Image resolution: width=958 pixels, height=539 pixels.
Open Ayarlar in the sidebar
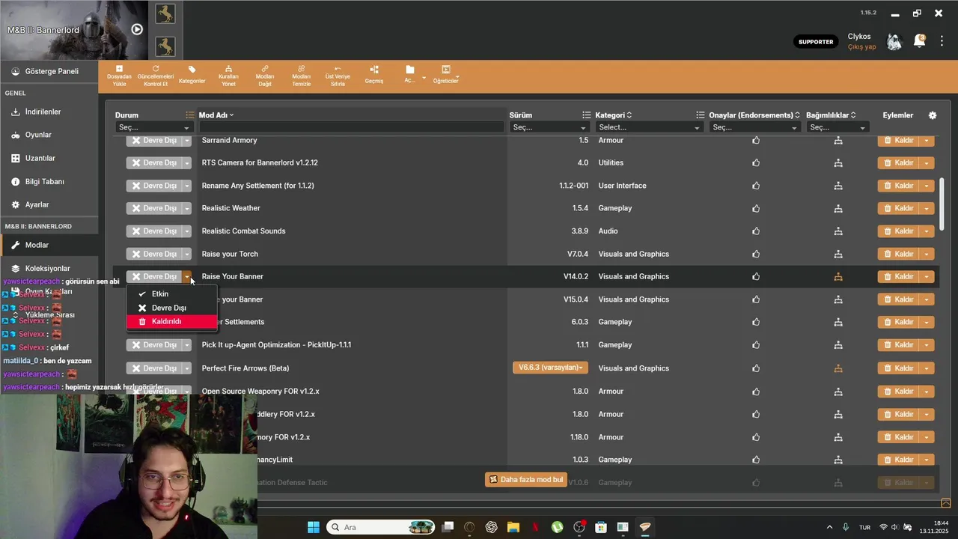pos(49,204)
